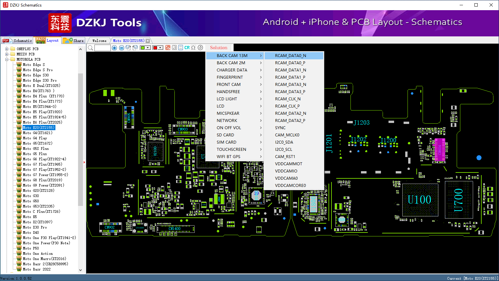Open the green color dropdown

click(x=148, y=48)
